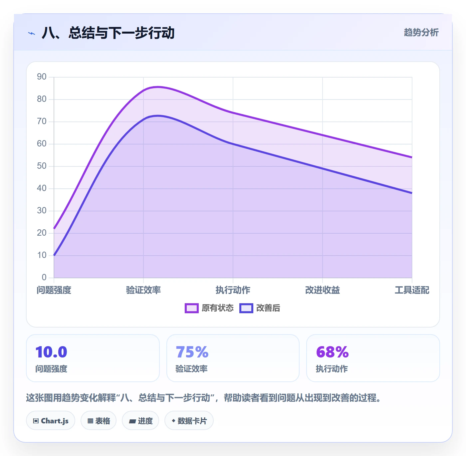Viewport: 466px width, 456px height.
Task: Click the 验证效率 x-axis label
Action: point(143,290)
